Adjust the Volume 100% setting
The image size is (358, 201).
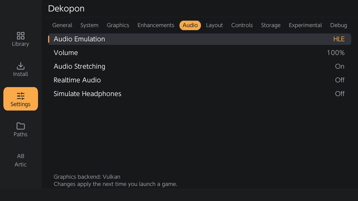pyautogui.click(x=200, y=53)
